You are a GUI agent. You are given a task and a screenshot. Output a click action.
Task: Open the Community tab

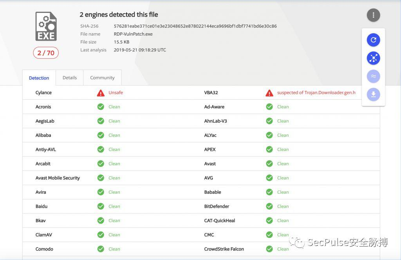(102, 78)
